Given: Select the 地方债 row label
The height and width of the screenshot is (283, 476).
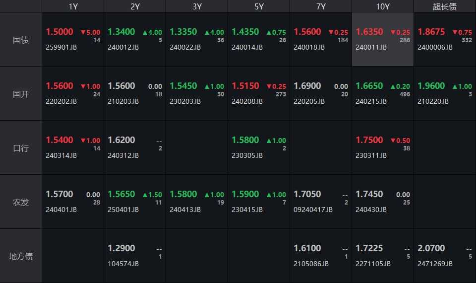Looking at the screenshot, I should pyautogui.click(x=21, y=256).
